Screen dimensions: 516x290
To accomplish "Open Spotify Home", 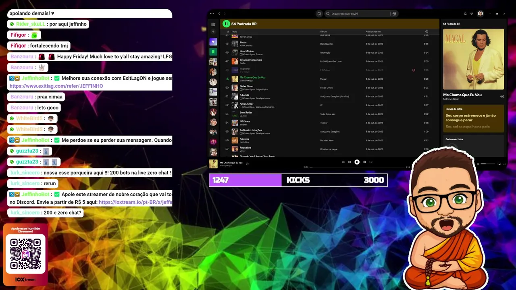I will point(319,14).
